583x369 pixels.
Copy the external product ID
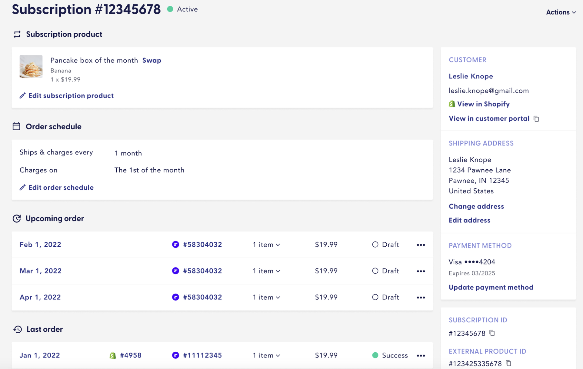coord(508,363)
